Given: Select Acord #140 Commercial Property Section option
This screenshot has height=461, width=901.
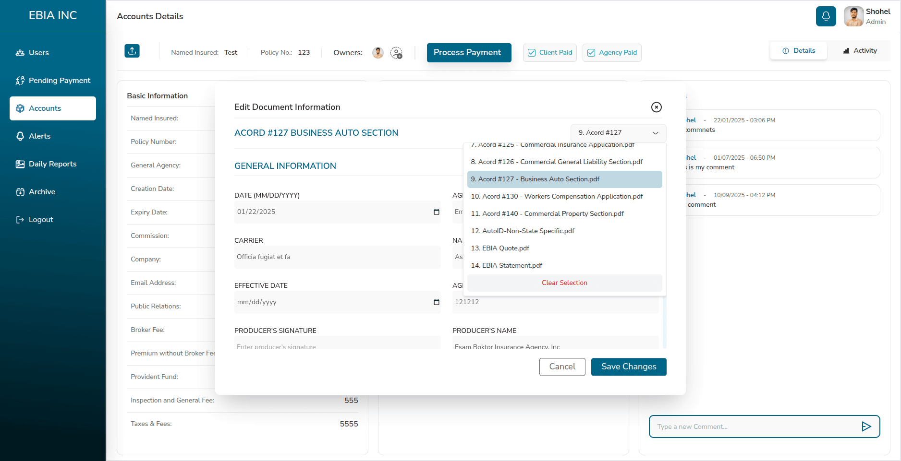Looking at the screenshot, I should [564, 214].
